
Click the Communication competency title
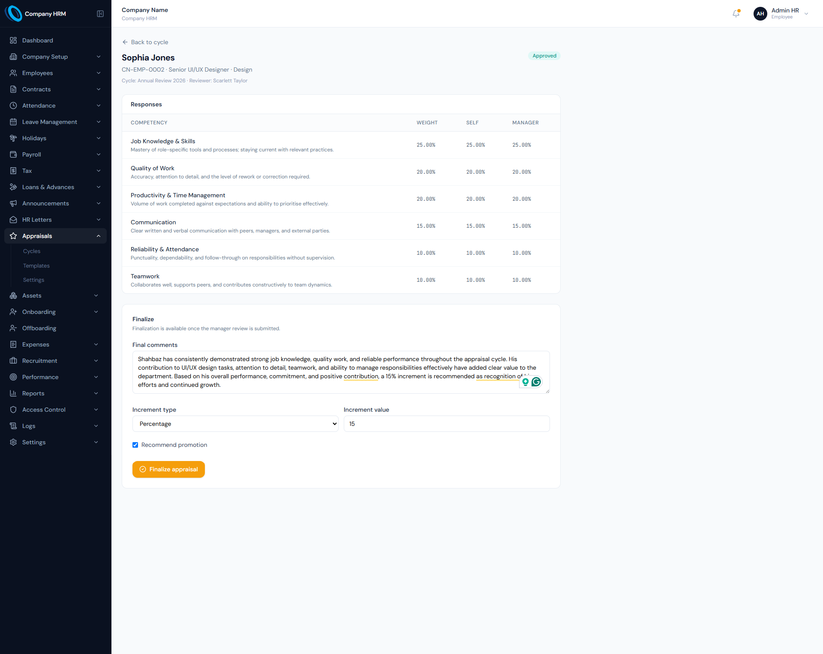point(153,222)
